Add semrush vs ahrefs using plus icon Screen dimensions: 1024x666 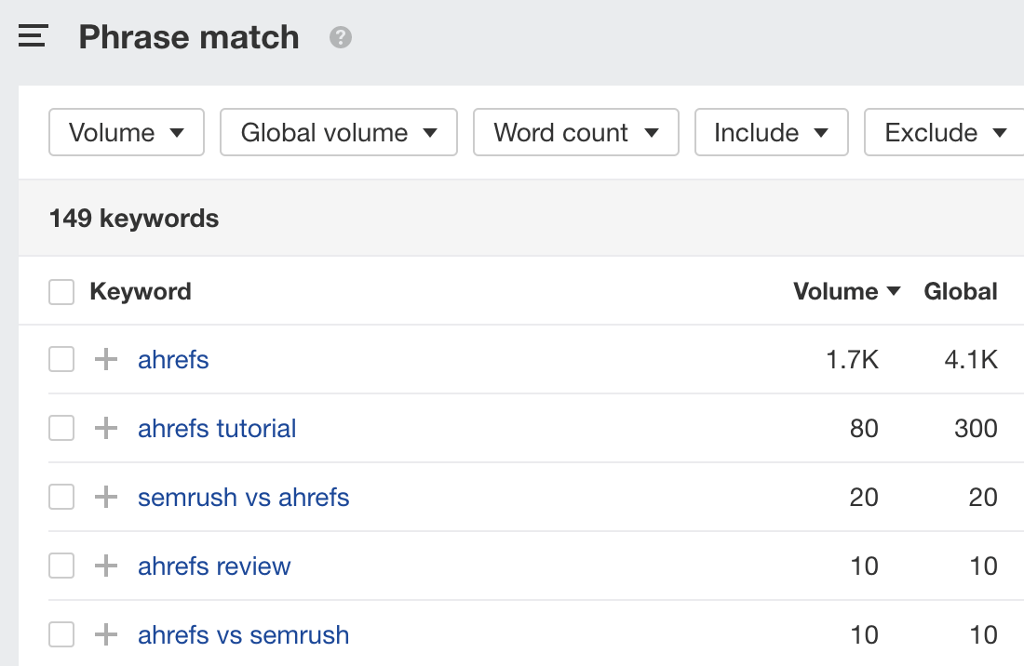pyautogui.click(x=107, y=497)
